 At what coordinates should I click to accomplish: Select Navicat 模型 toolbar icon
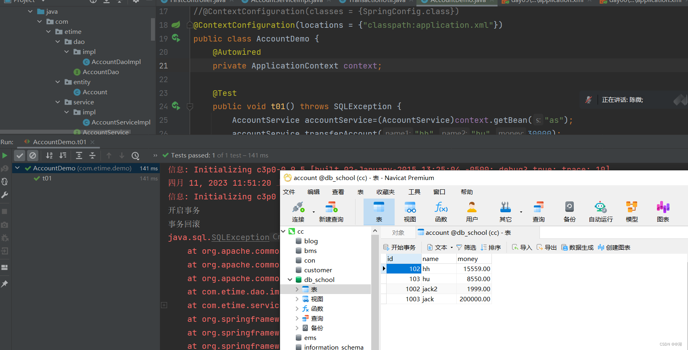tap(632, 212)
